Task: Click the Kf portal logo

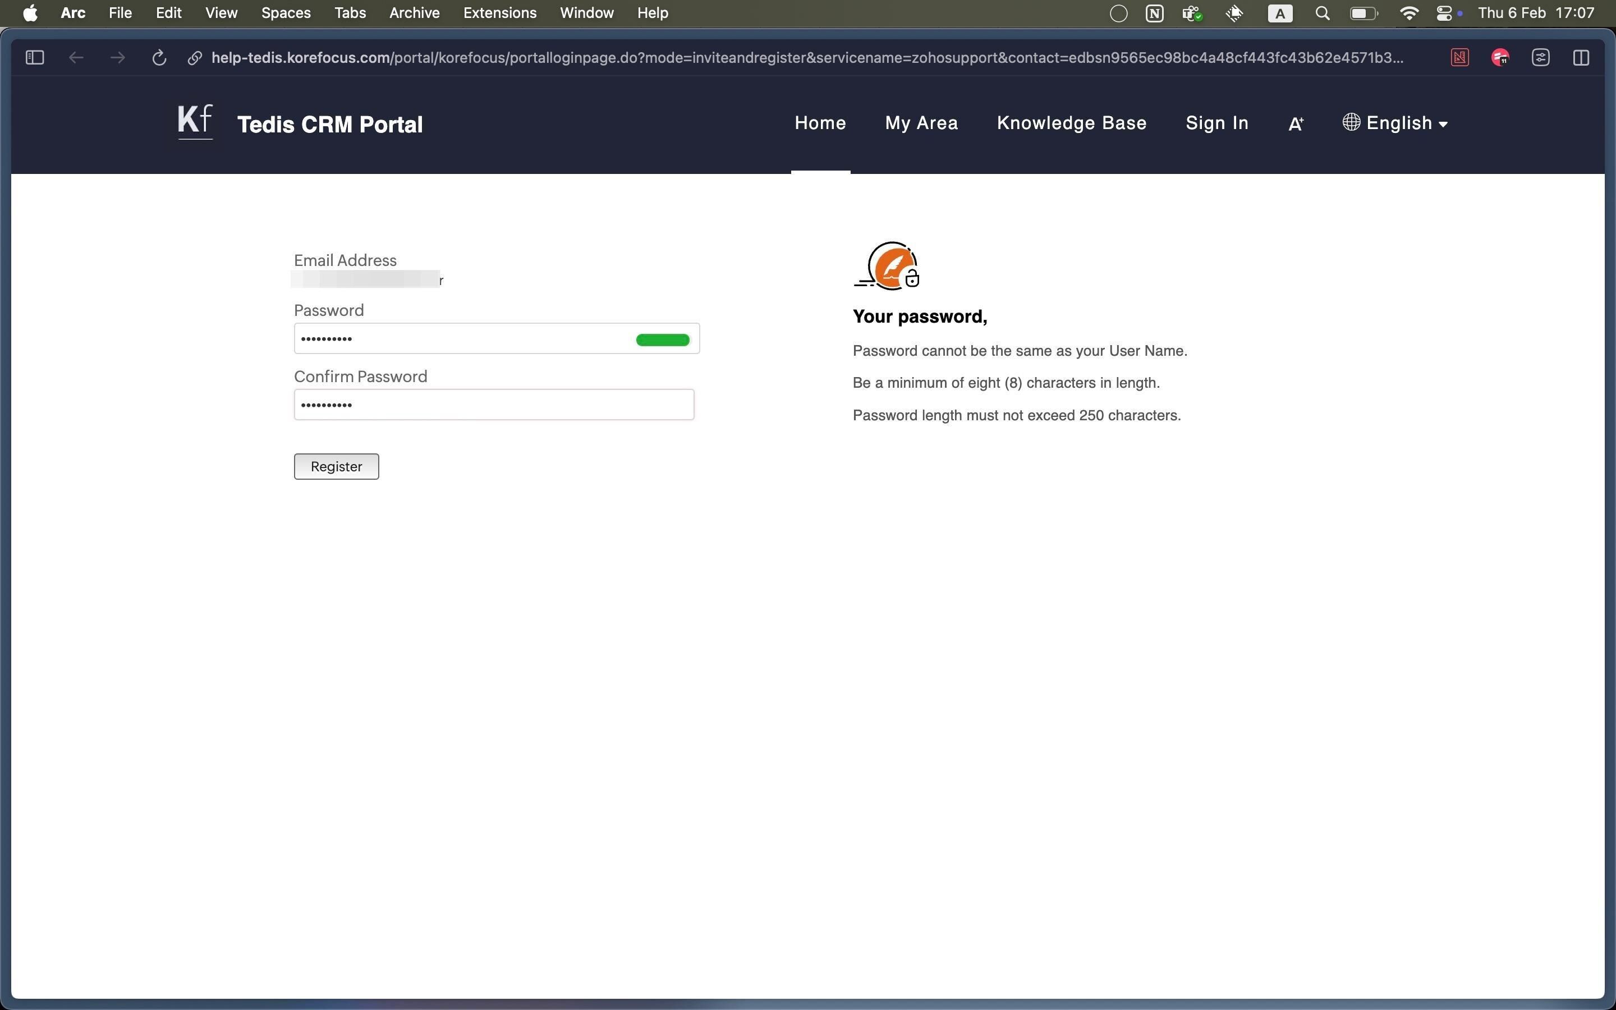Action: pos(195,122)
